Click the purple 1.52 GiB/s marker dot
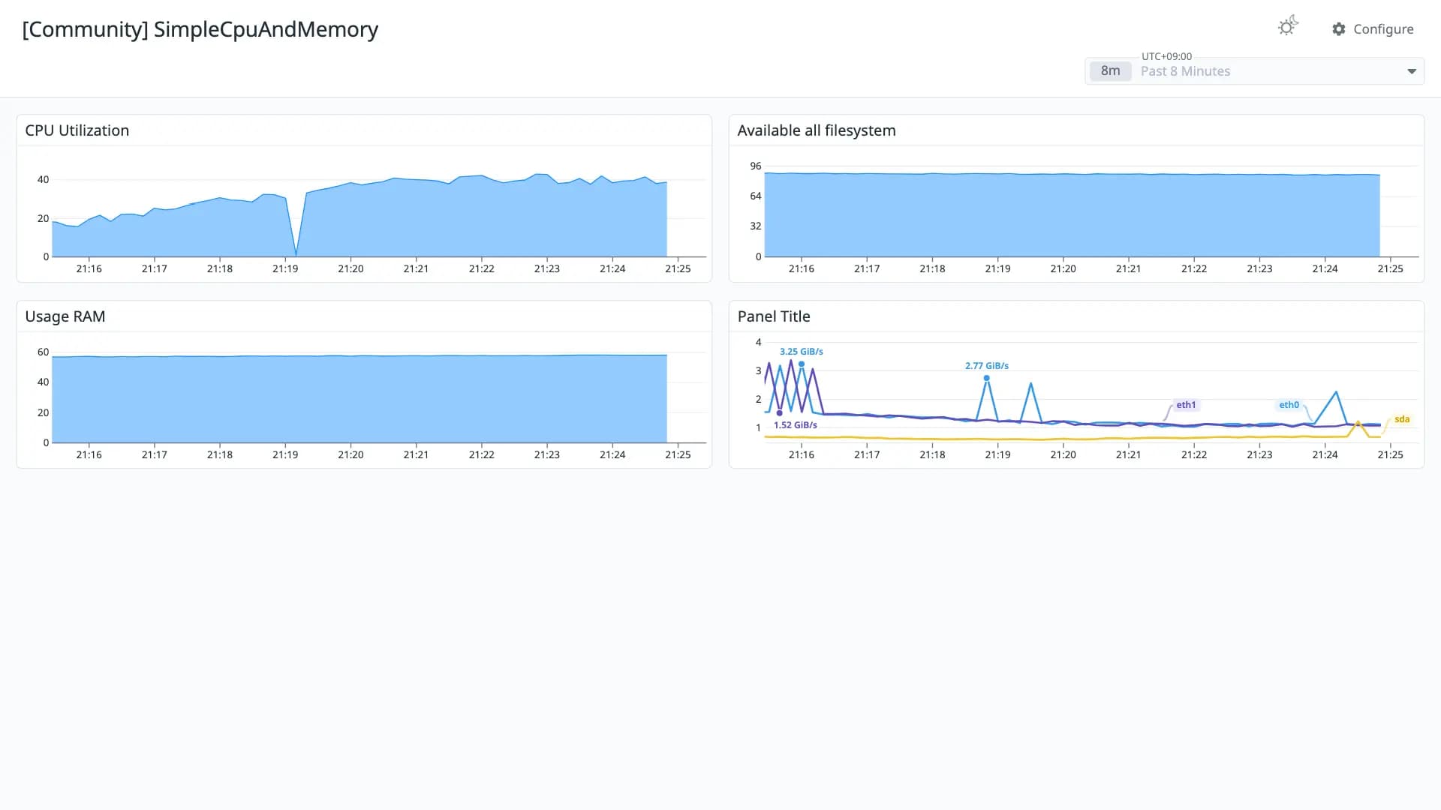The image size is (1441, 810). pos(780,413)
